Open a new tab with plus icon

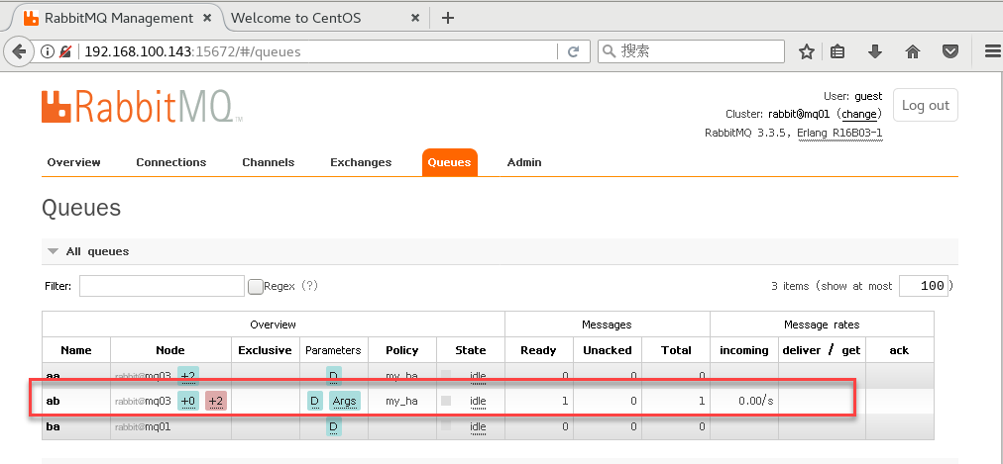point(448,18)
